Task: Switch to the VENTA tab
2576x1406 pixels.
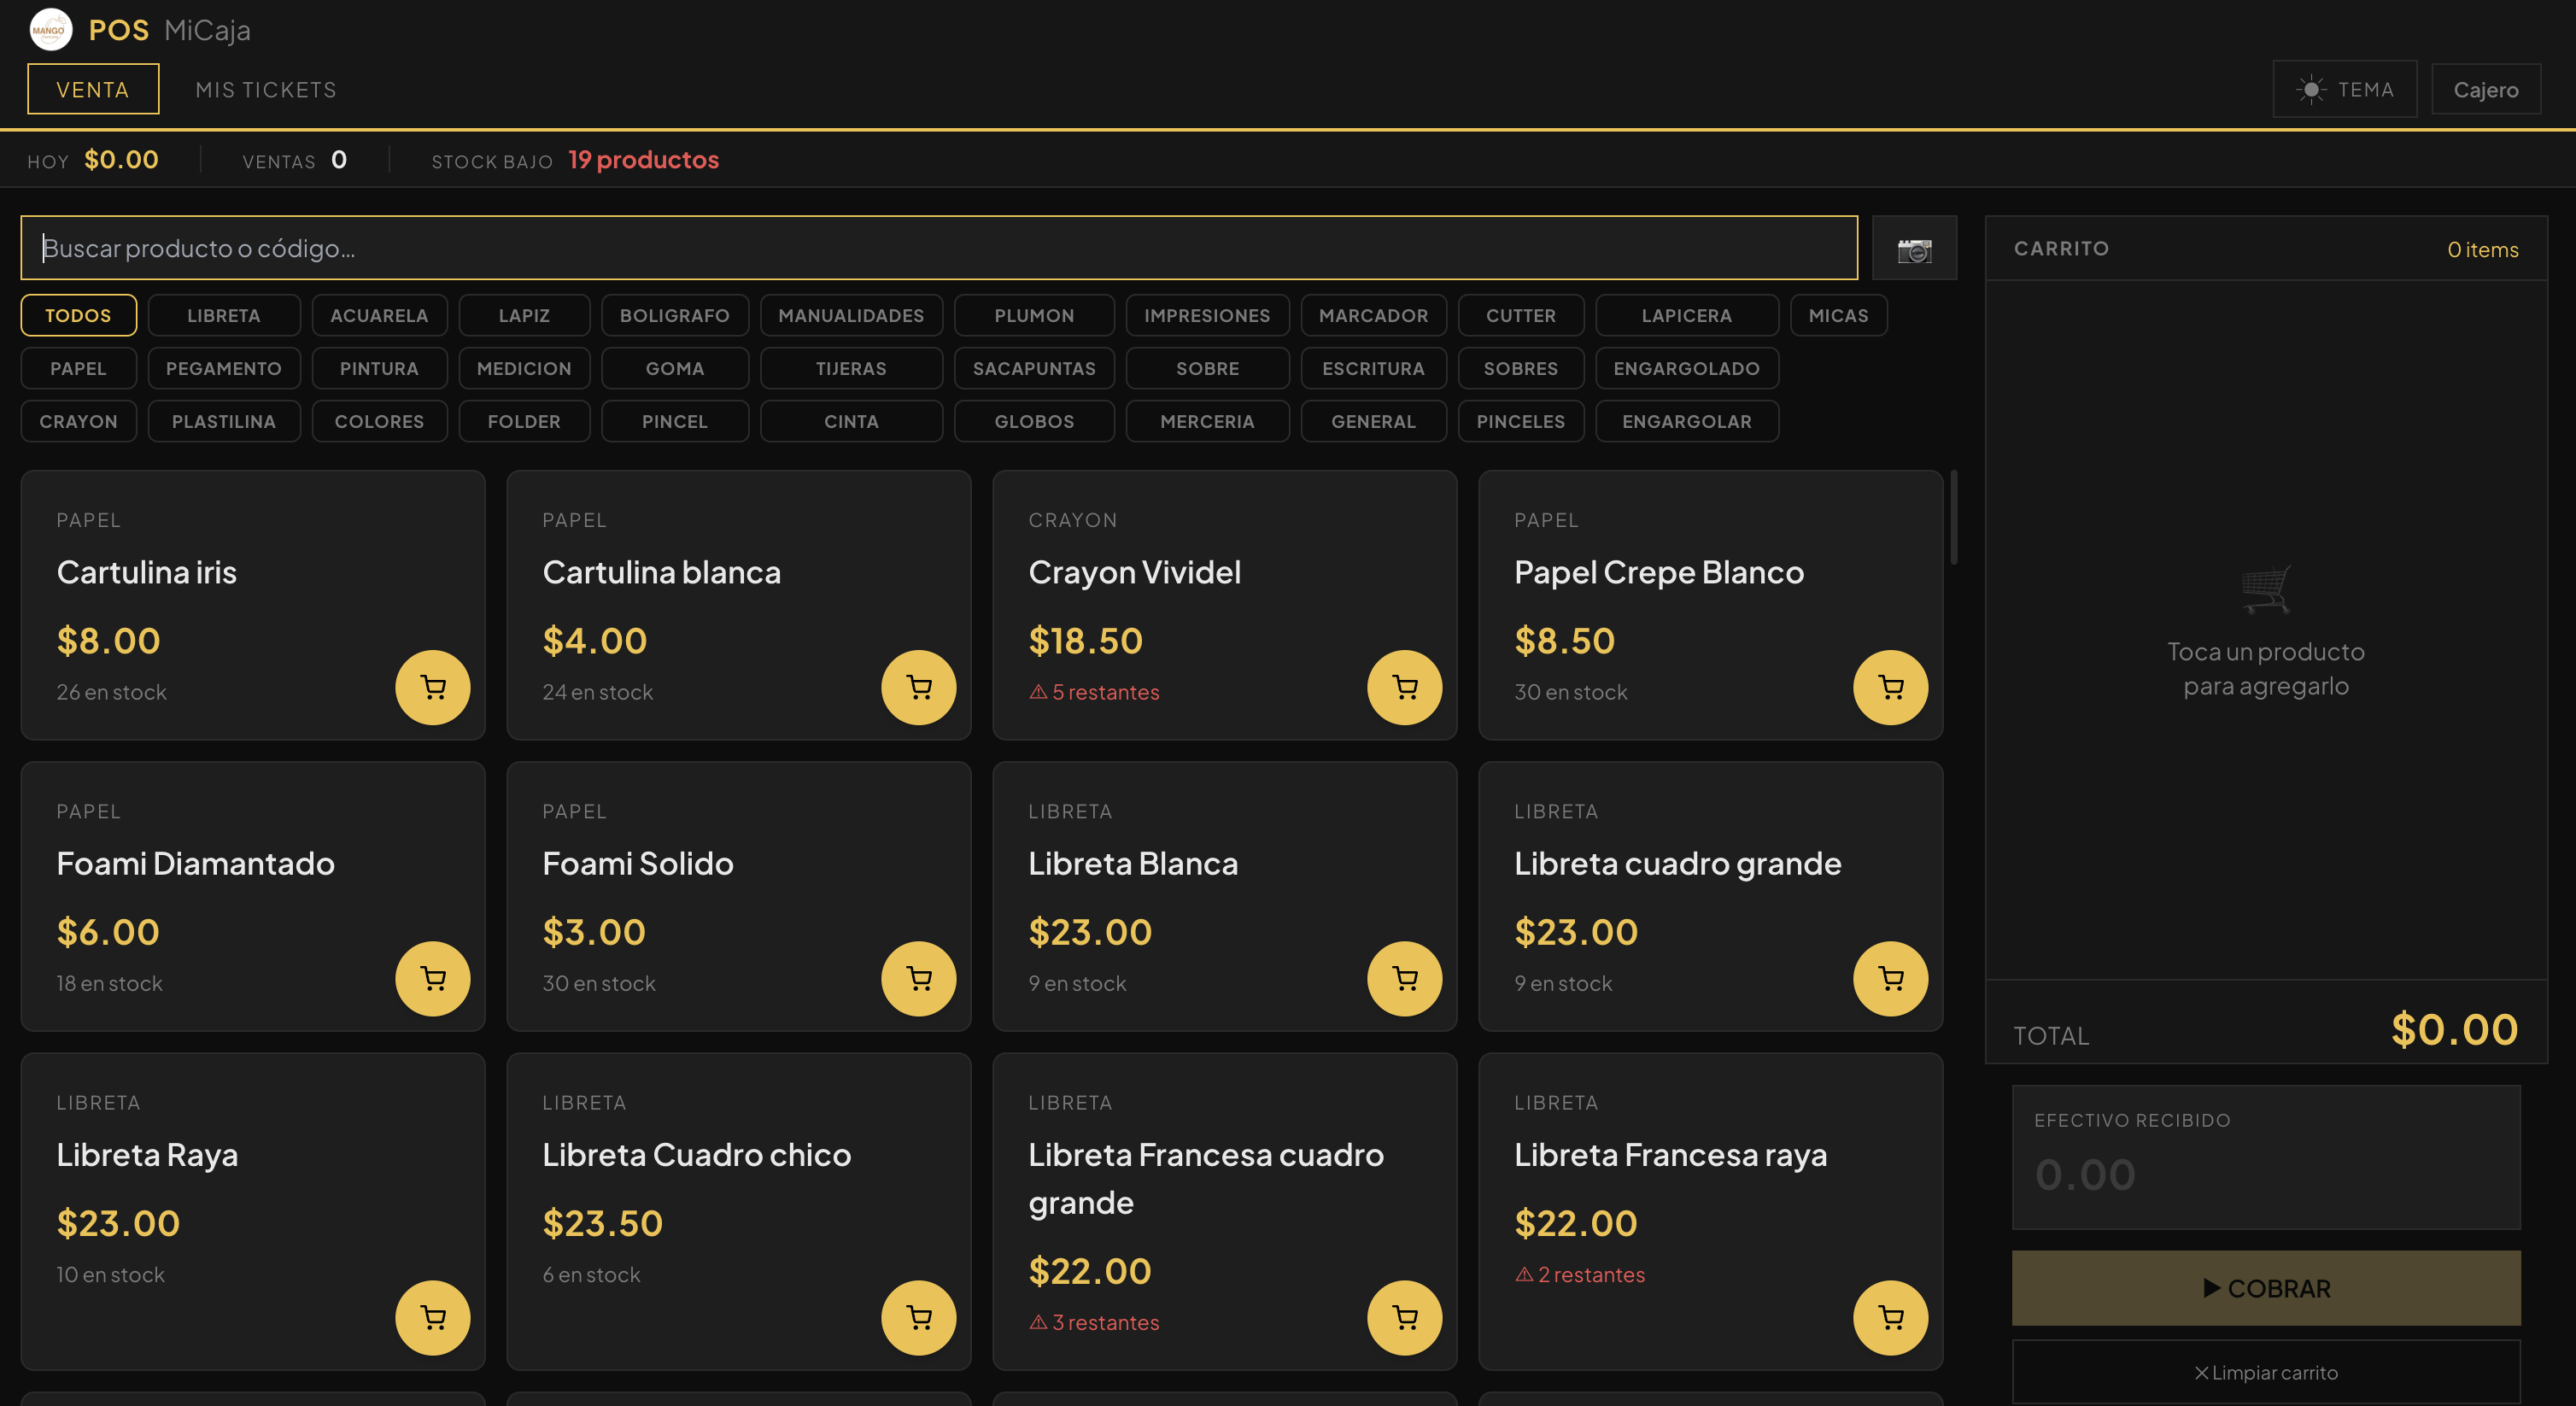Action: pos(93,89)
